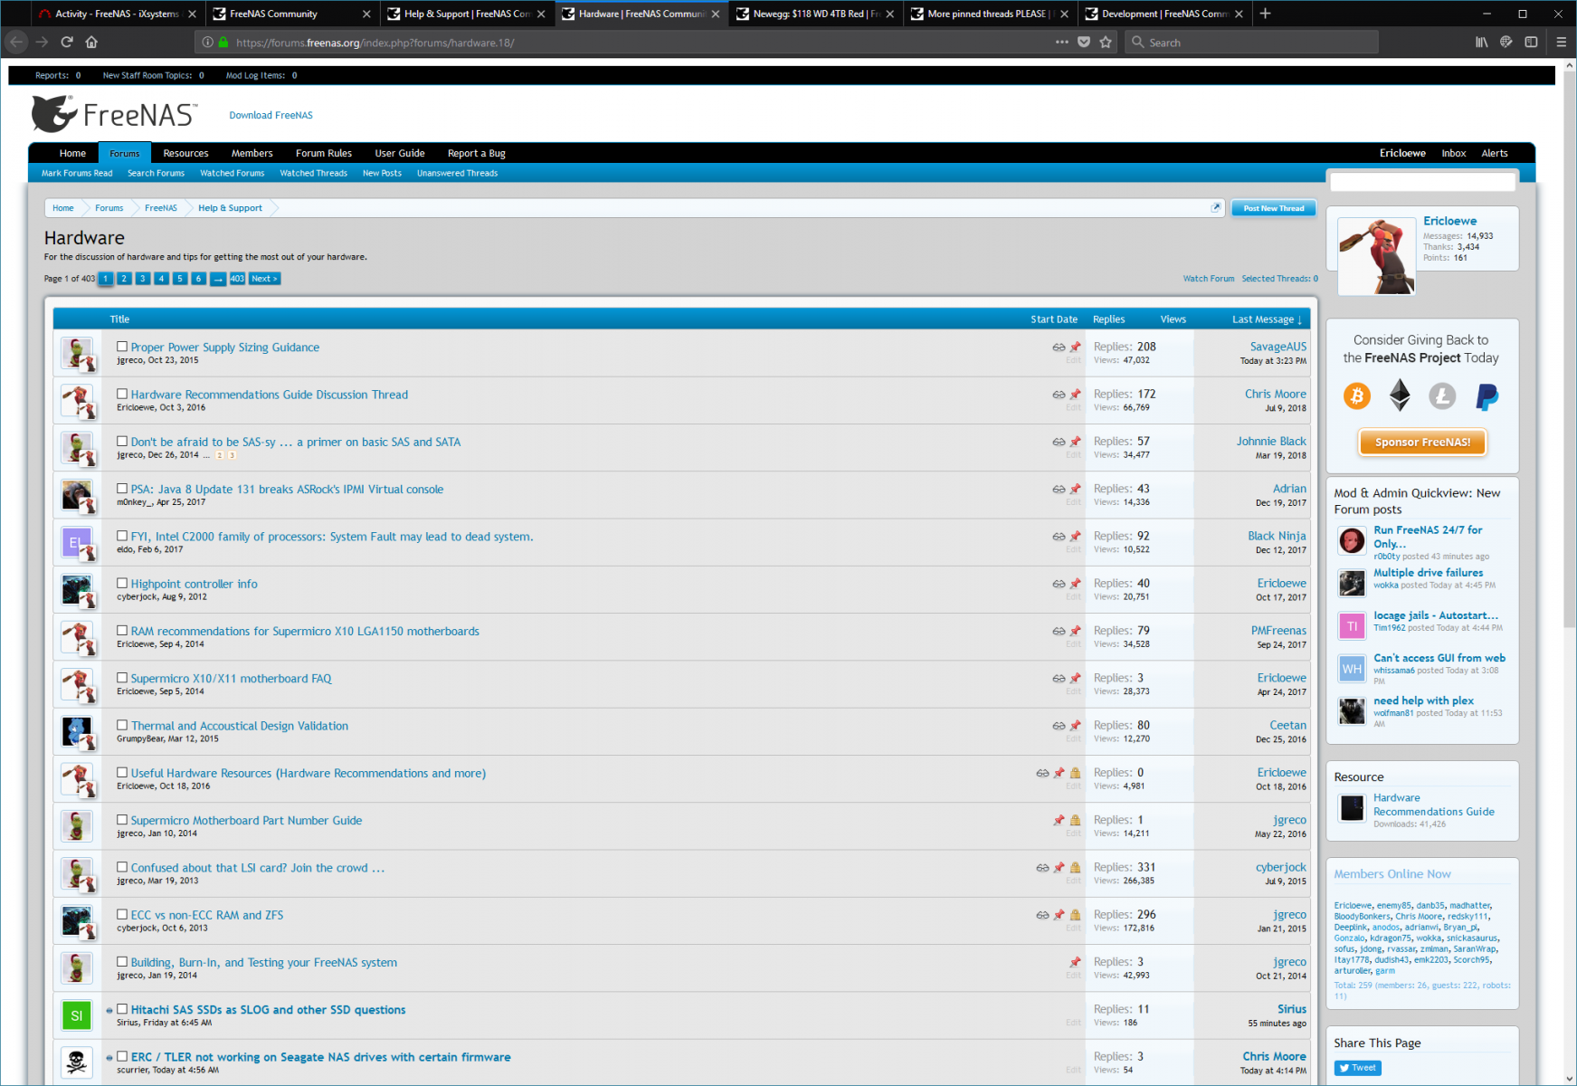
Task: Bookmark this page with the star icon
Action: pos(1105,42)
